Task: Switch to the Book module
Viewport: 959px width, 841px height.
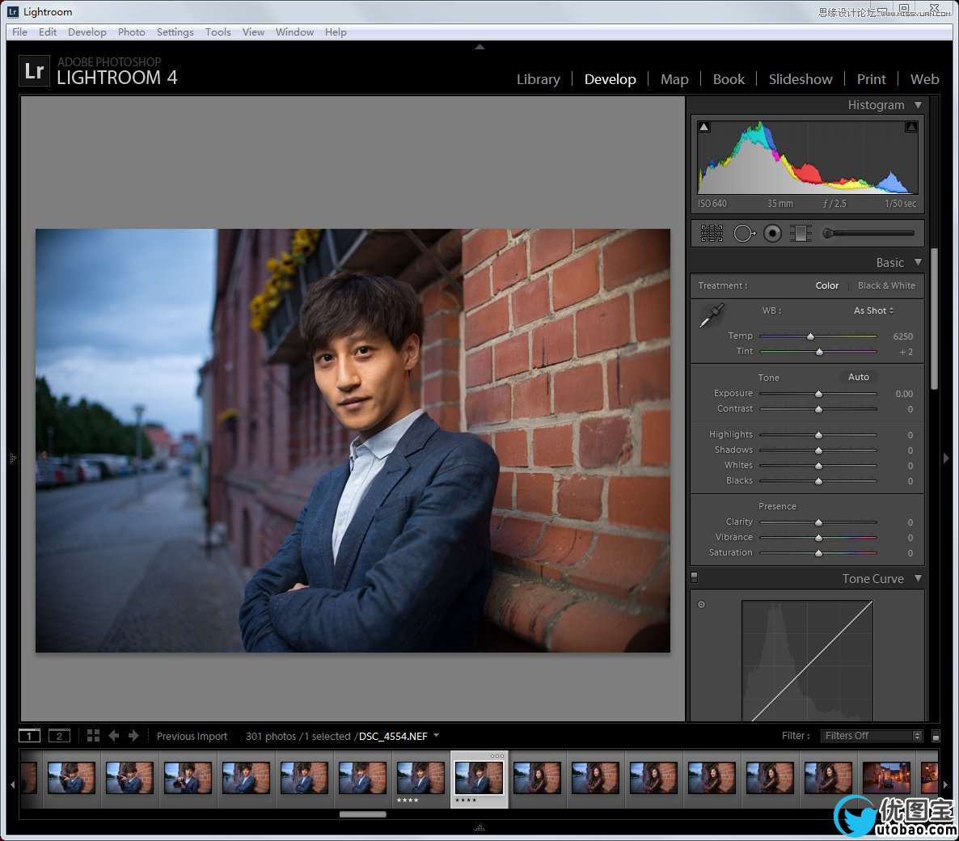Action: click(729, 79)
